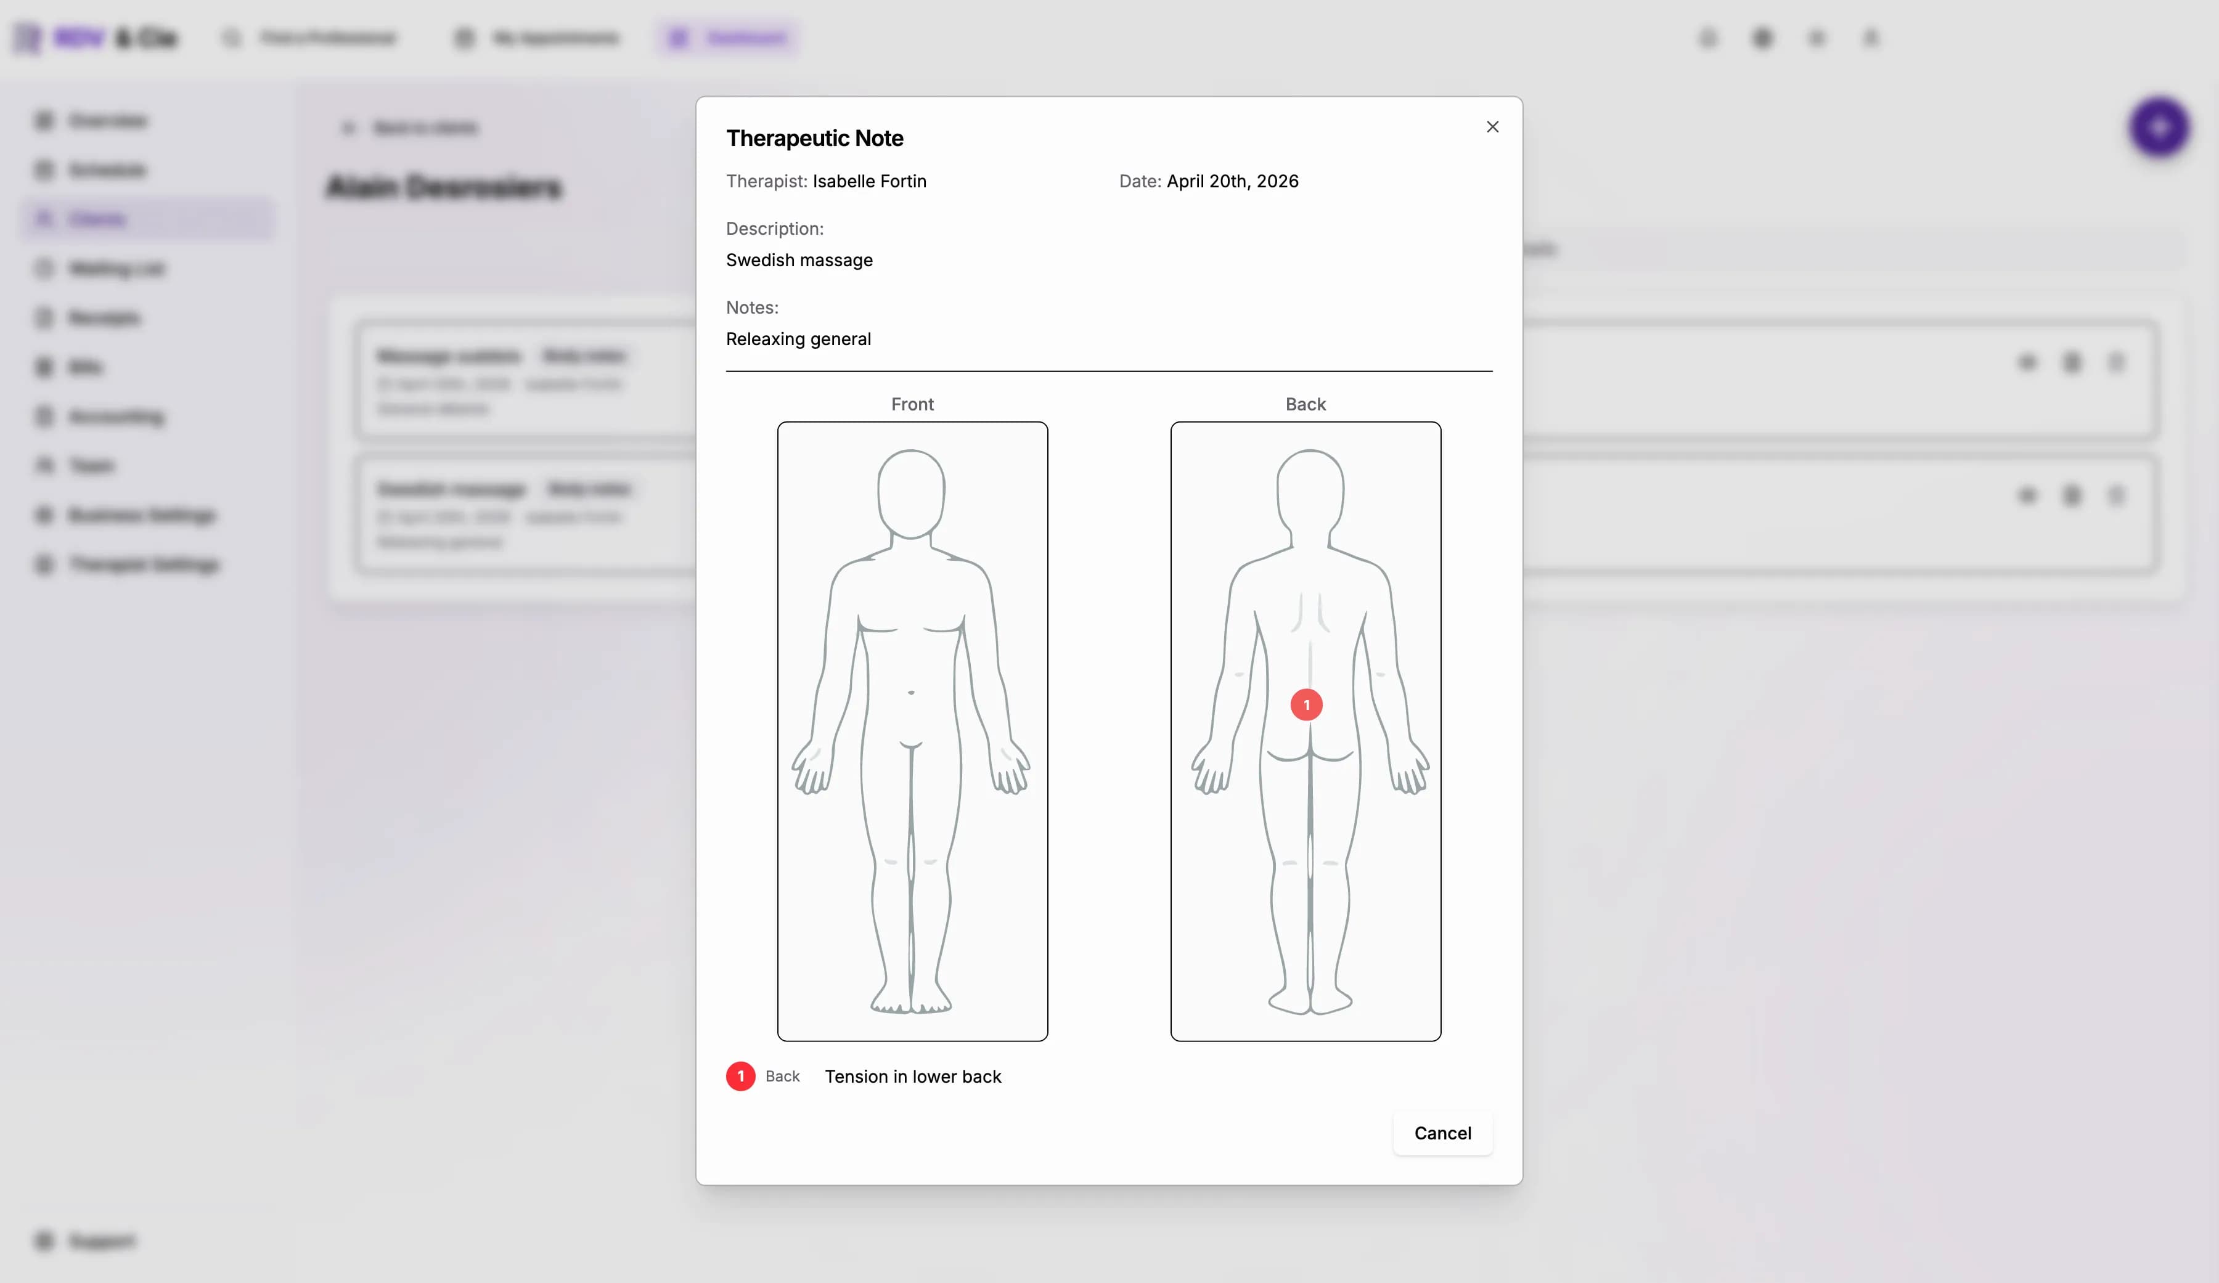Click the numbered marker 1 in legend
This screenshot has width=2219, height=1283.
tap(740, 1076)
